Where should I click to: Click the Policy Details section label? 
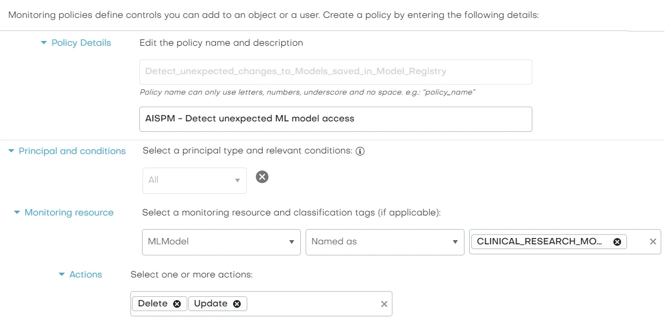click(x=80, y=43)
